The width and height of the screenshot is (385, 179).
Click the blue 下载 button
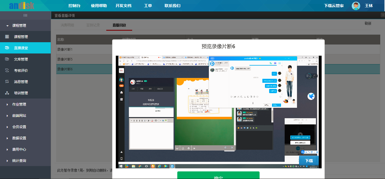click(x=309, y=161)
